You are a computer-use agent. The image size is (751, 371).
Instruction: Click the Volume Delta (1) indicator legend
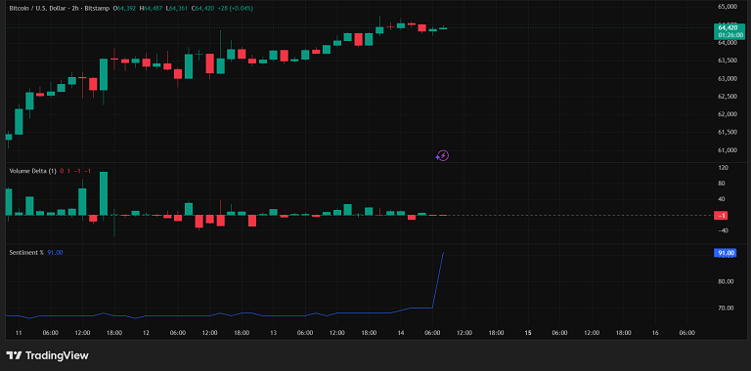(33, 171)
